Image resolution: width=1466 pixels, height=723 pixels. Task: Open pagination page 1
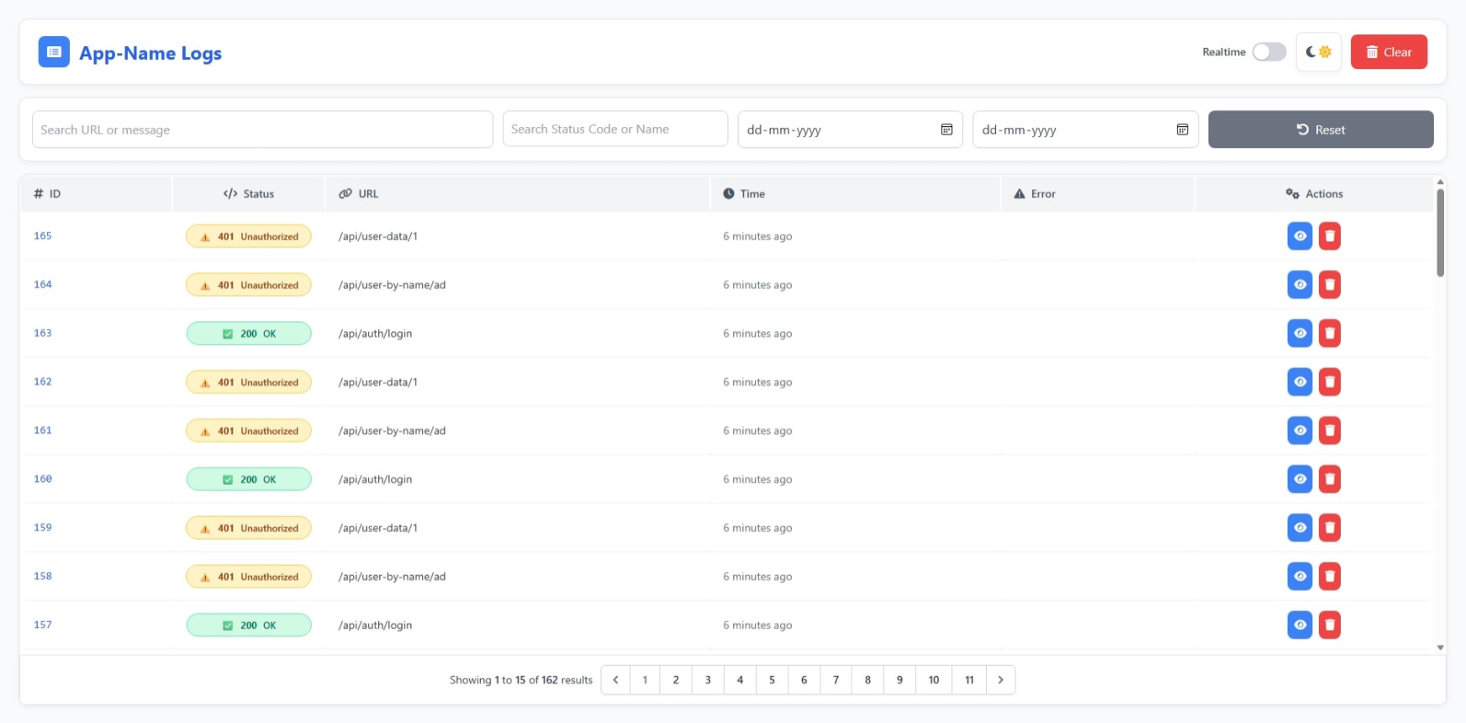(645, 680)
